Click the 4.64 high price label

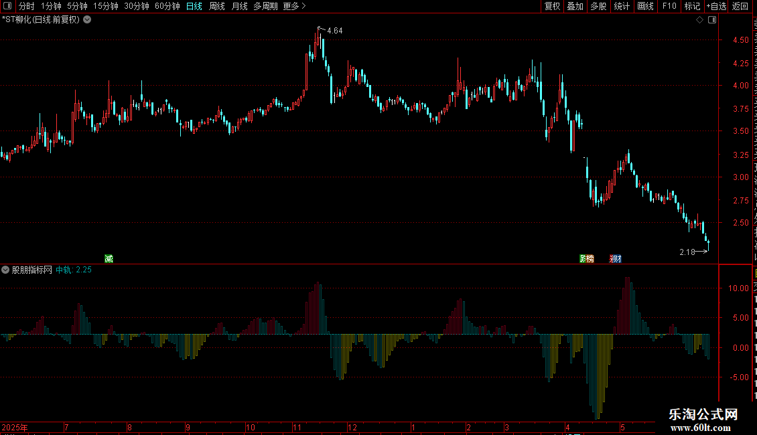click(x=334, y=31)
